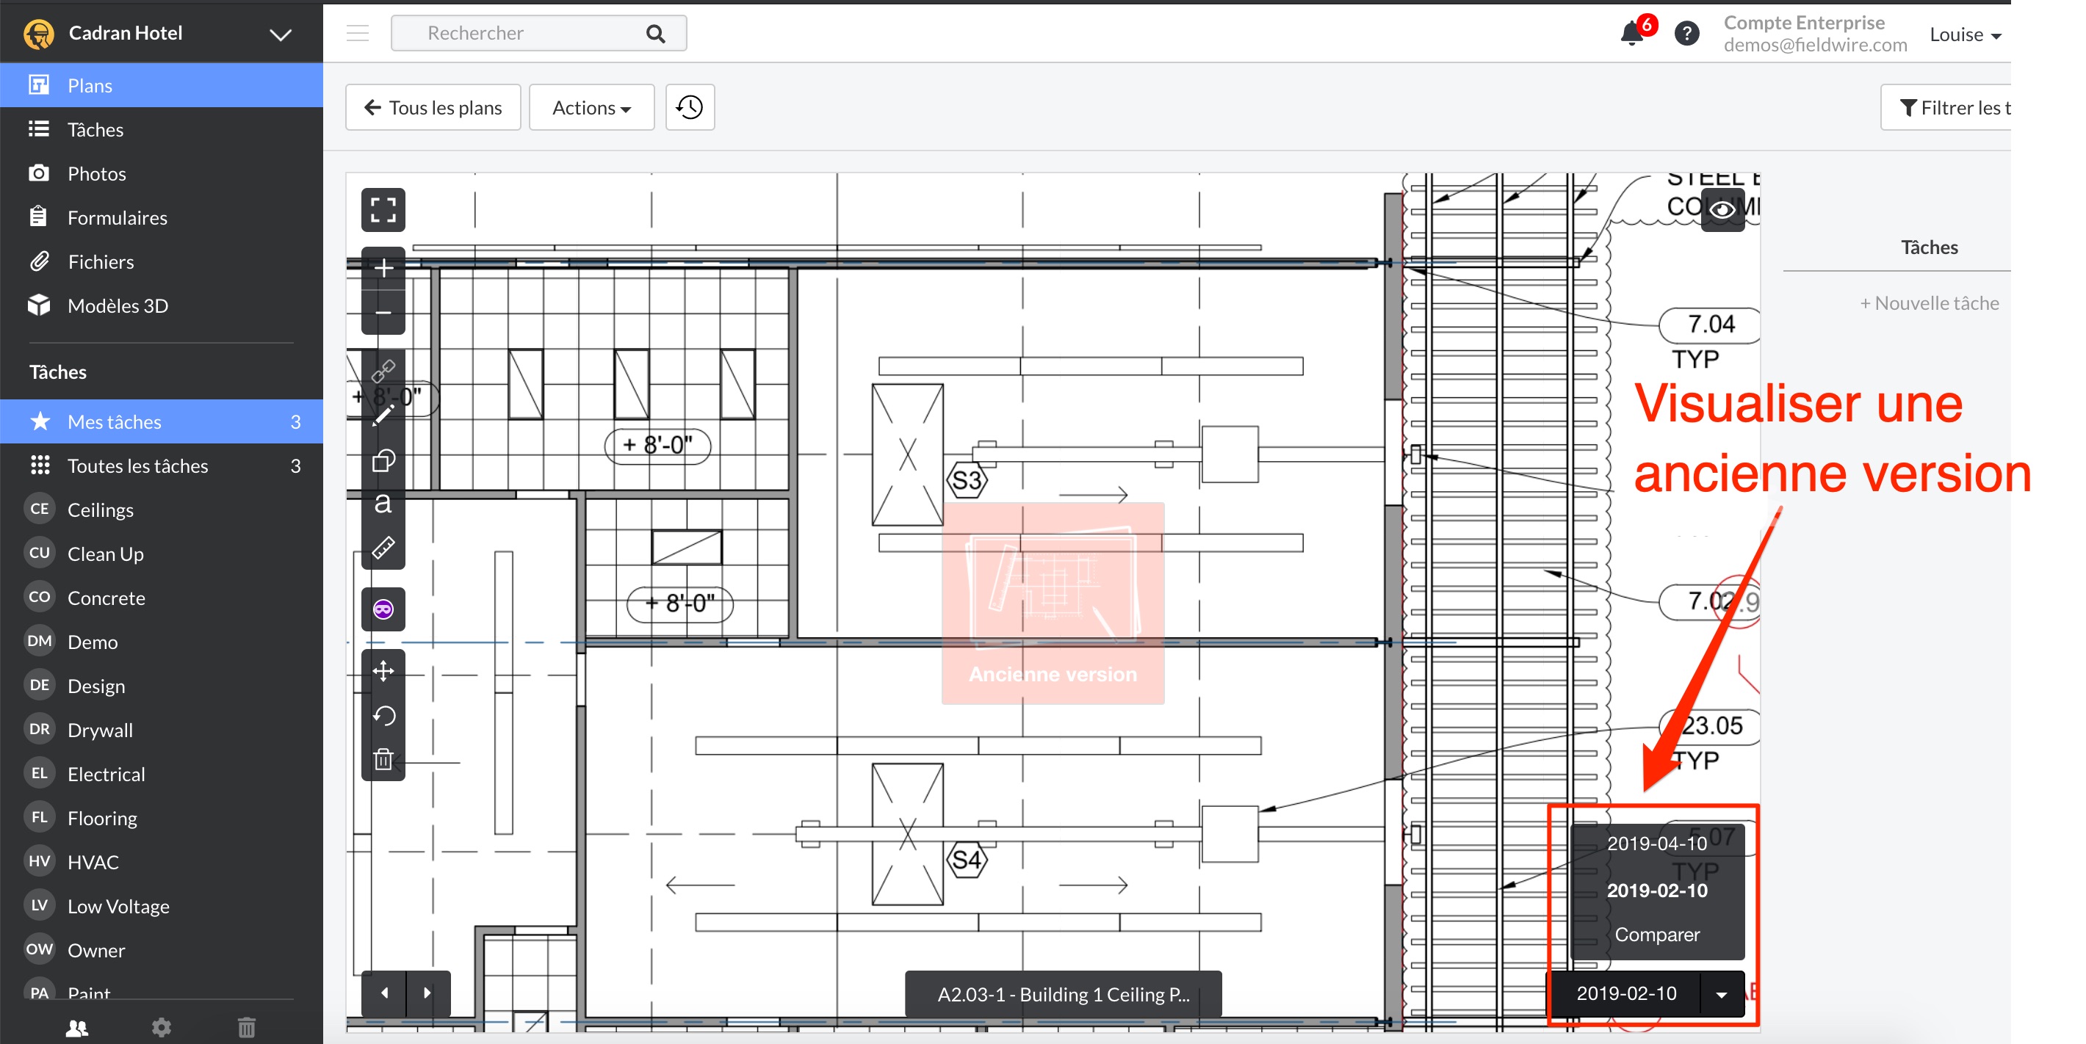Open plan version history clock icon
This screenshot has height=1044, width=2086.
tap(690, 108)
